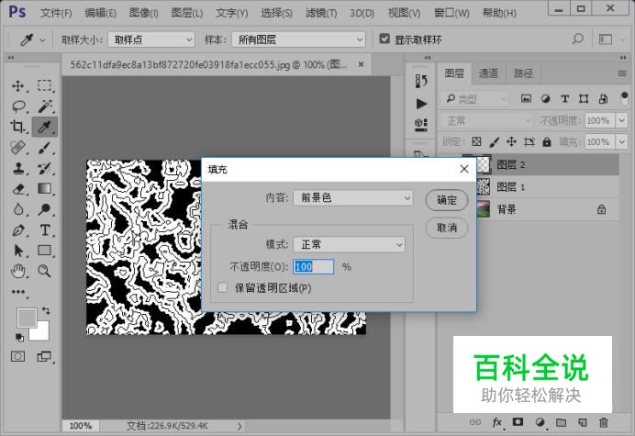
Task: Select the Crop tool
Action: (x=17, y=127)
